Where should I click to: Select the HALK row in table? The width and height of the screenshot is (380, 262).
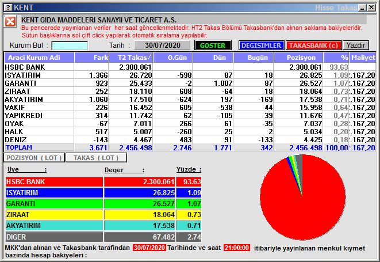(x=190, y=131)
